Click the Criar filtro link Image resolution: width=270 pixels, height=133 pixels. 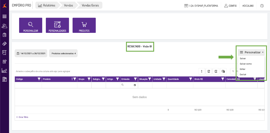tap(22, 117)
